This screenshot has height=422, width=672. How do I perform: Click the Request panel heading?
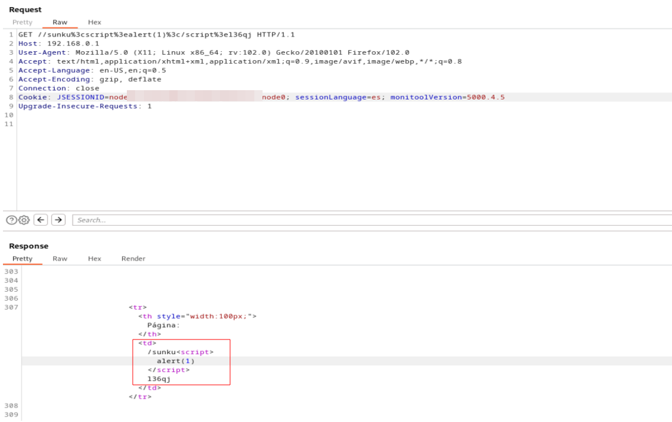[x=25, y=10]
